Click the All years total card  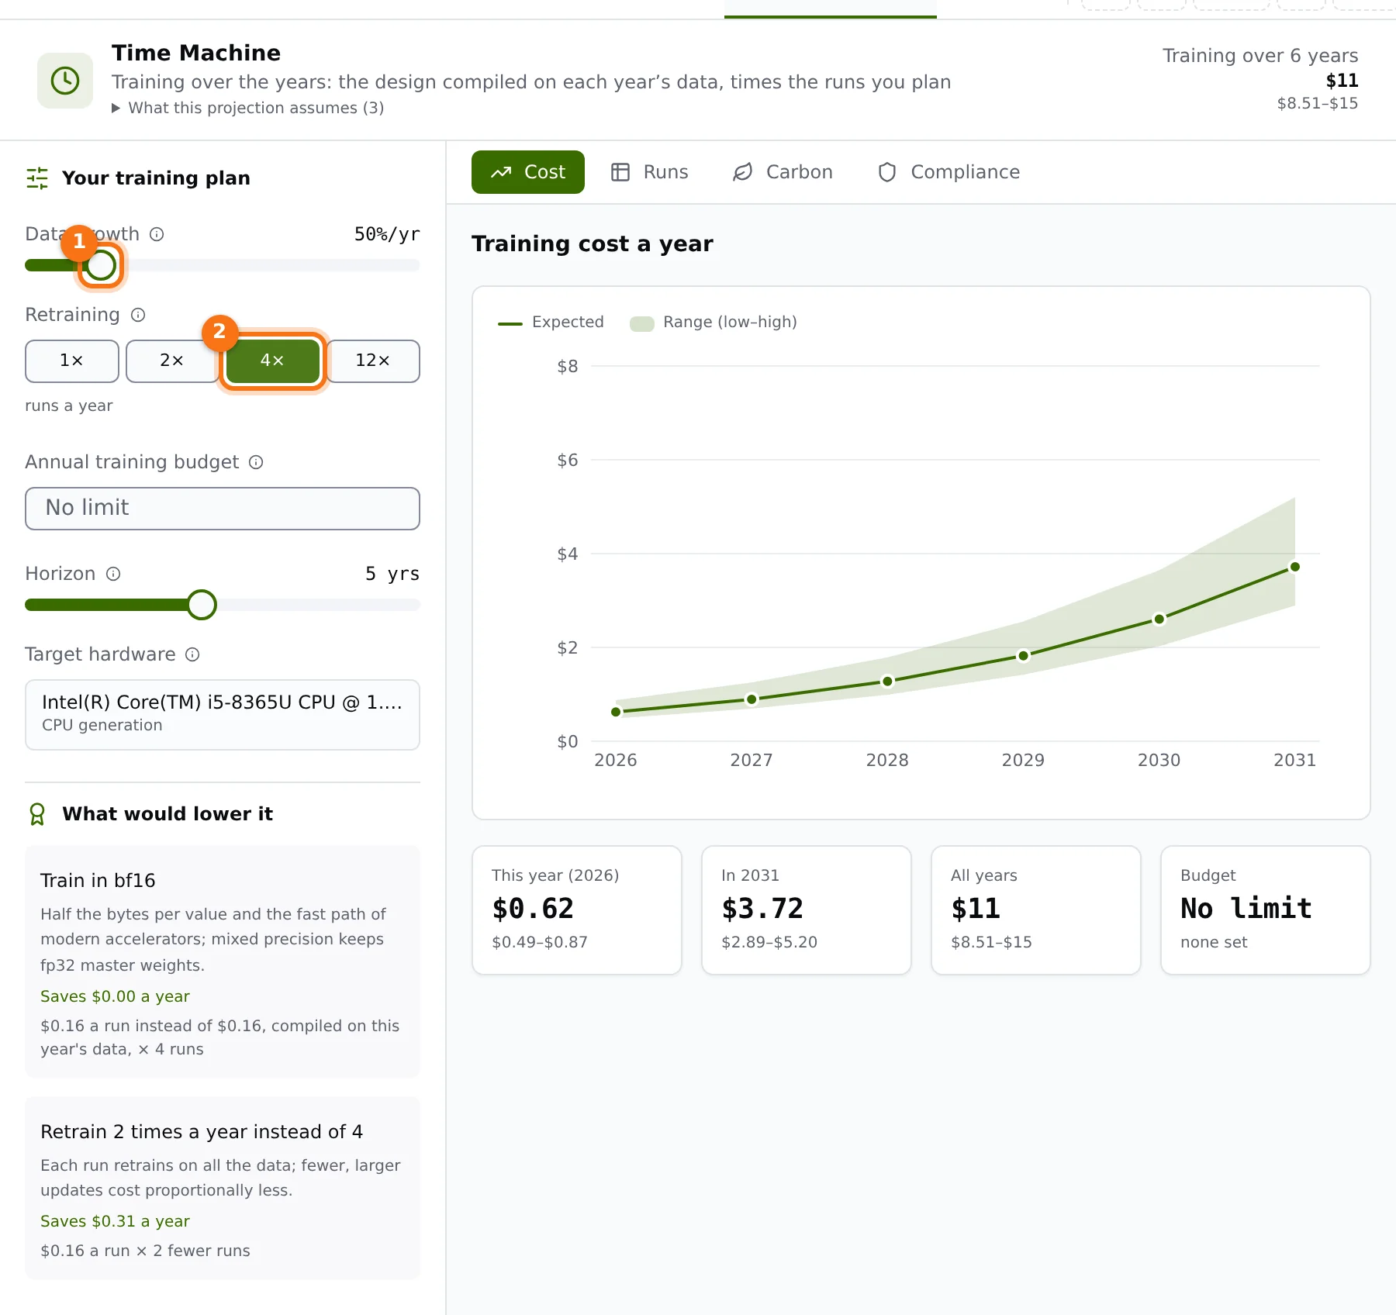[x=1036, y=910]
